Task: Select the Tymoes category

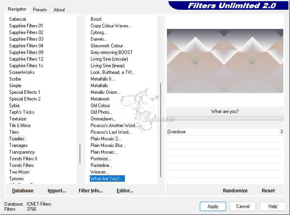Action: click(x=16, y=179)
